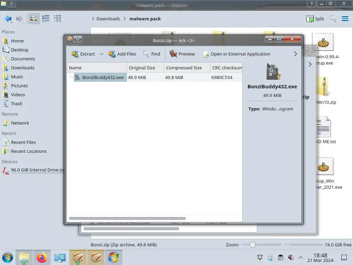Click Find in Ark toolbar
The width and height of the screenshot is (353, 265).
(x=152, y=54)
